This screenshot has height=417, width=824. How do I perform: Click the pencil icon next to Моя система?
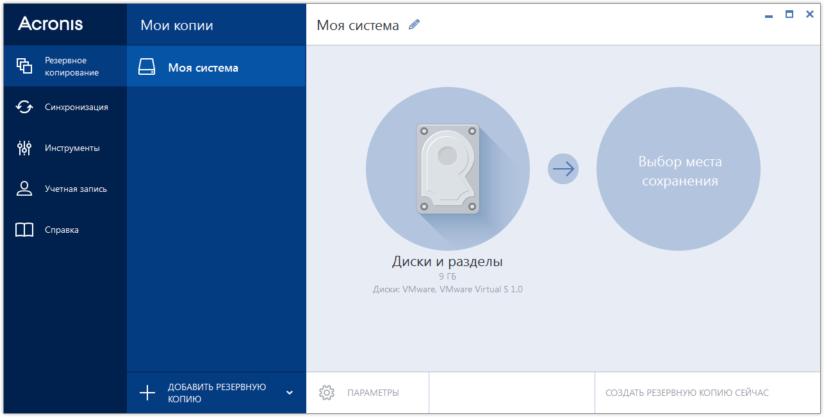[414, 24]
